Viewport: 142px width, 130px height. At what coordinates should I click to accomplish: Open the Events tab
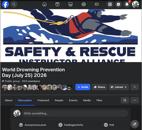[73, 100]
